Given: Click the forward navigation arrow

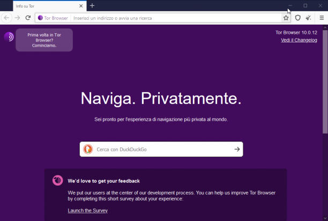Looking at the screenshot, I should [x=17, y=18].
